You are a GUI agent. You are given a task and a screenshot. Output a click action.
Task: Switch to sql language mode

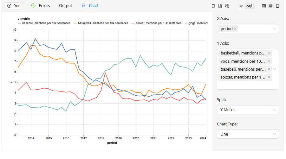click(x=250, y=6)
